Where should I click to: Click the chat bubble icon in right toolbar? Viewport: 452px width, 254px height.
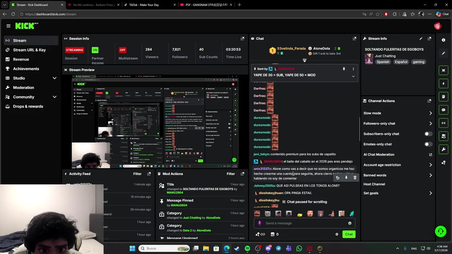444,110
